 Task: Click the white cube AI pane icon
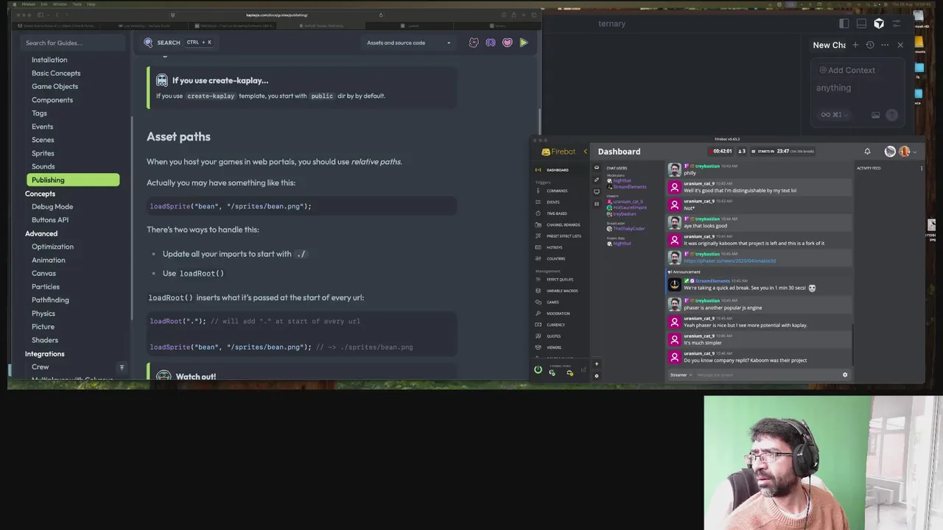point(879,24)
